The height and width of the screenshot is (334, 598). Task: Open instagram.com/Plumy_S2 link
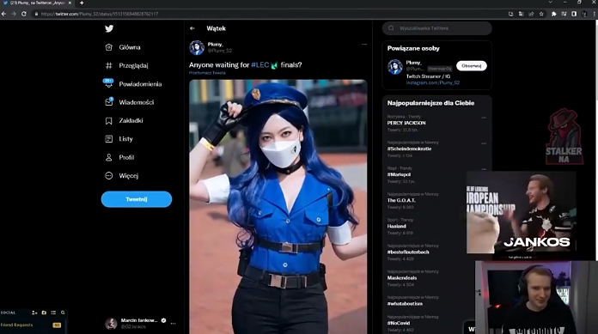(x=432, y=82)
